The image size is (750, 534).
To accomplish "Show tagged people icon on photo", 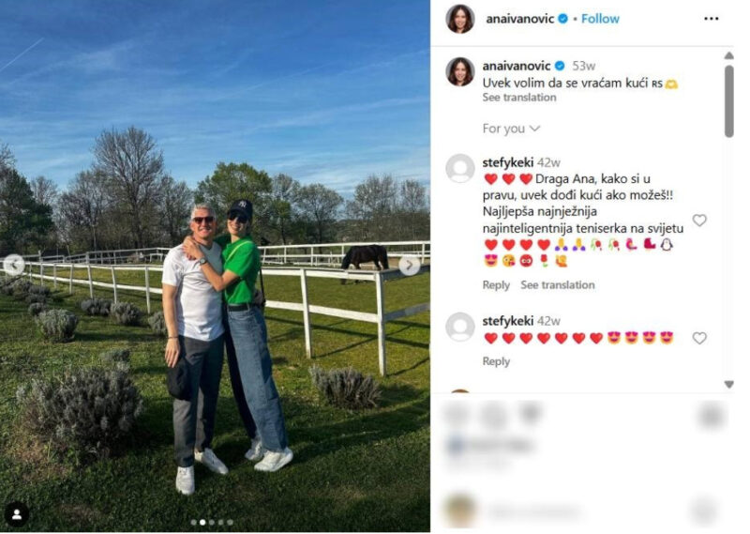I will tap(16, 514).
